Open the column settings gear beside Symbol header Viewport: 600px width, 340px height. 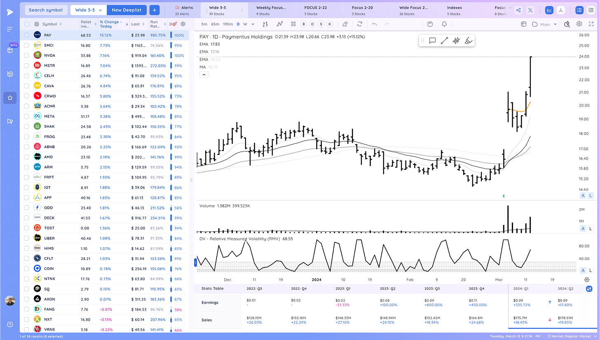tap(37, 24)
